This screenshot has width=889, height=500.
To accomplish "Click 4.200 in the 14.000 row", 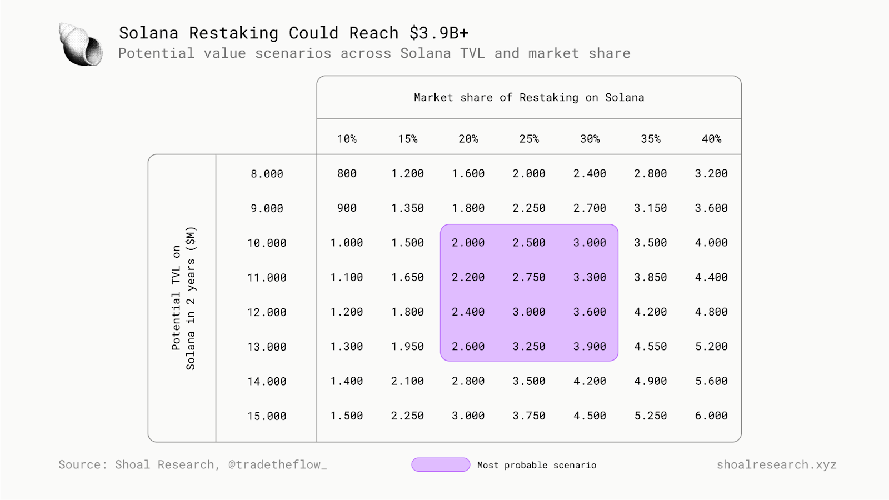I will coord(590,381).
